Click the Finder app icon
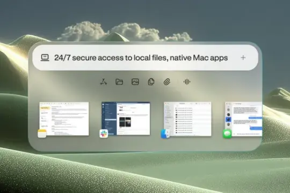Viewport: 290px width, 193px height. click(x=165, y=133)
